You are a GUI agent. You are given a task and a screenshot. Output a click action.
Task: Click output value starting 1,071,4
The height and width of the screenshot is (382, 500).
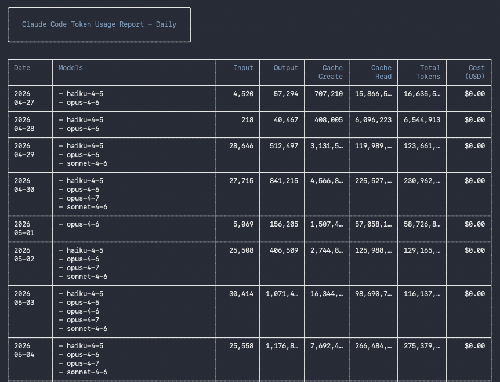click(282, 294)
